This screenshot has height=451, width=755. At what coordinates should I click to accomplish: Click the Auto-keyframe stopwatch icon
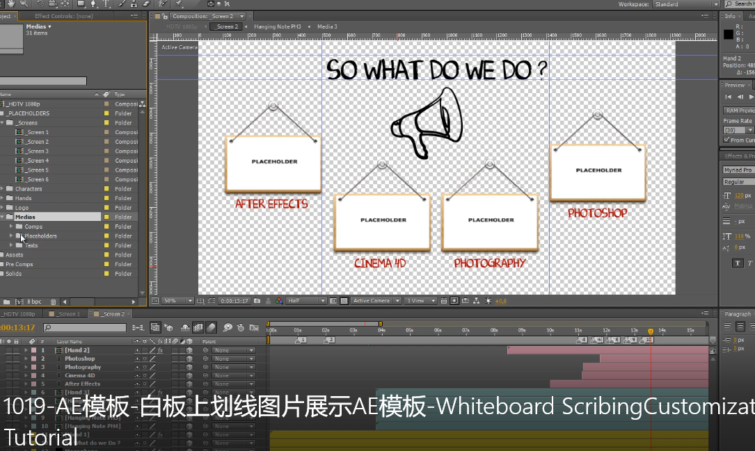pos(241,327)
